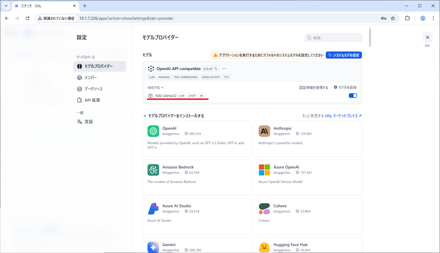Click the browser back arrow
This screenshot has width=440, height=253.
[x=7, y=18]
